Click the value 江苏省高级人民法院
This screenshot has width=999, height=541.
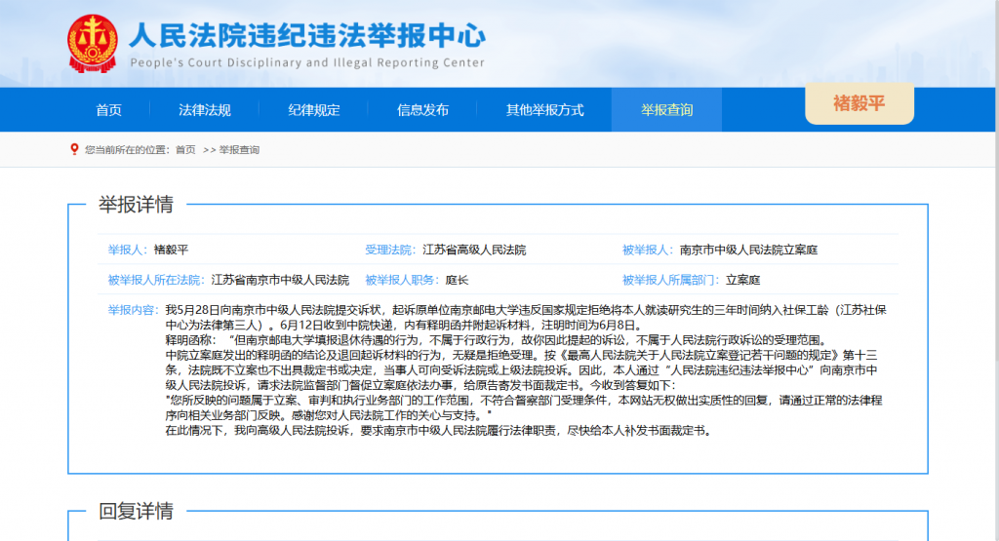pyautogui.click(x=474, y=251)
